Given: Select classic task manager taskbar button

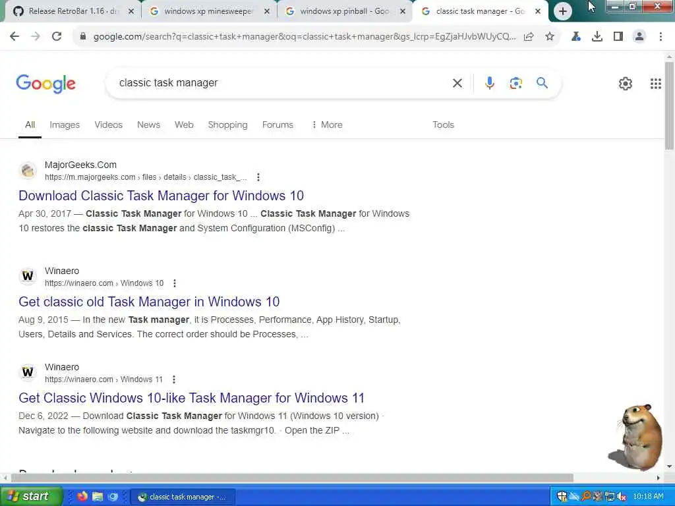Looking at the screenshot, I should point(183,497).
